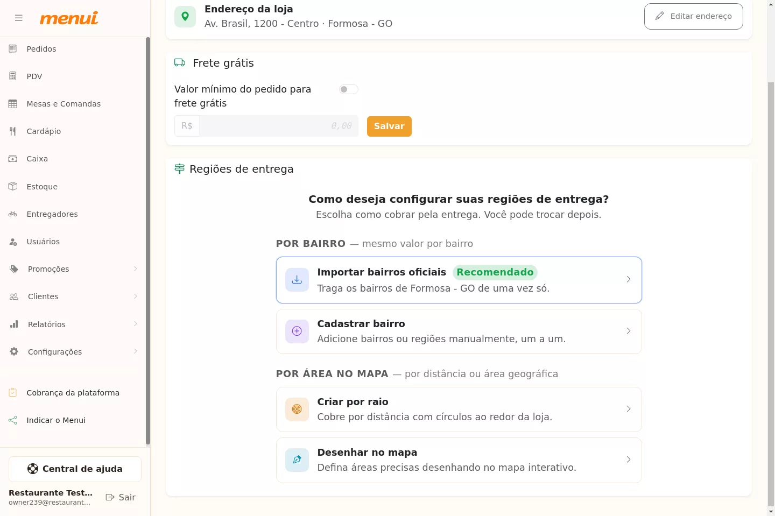
Task: Expand the Configurações submenu chevron
Action: [136, 351]
